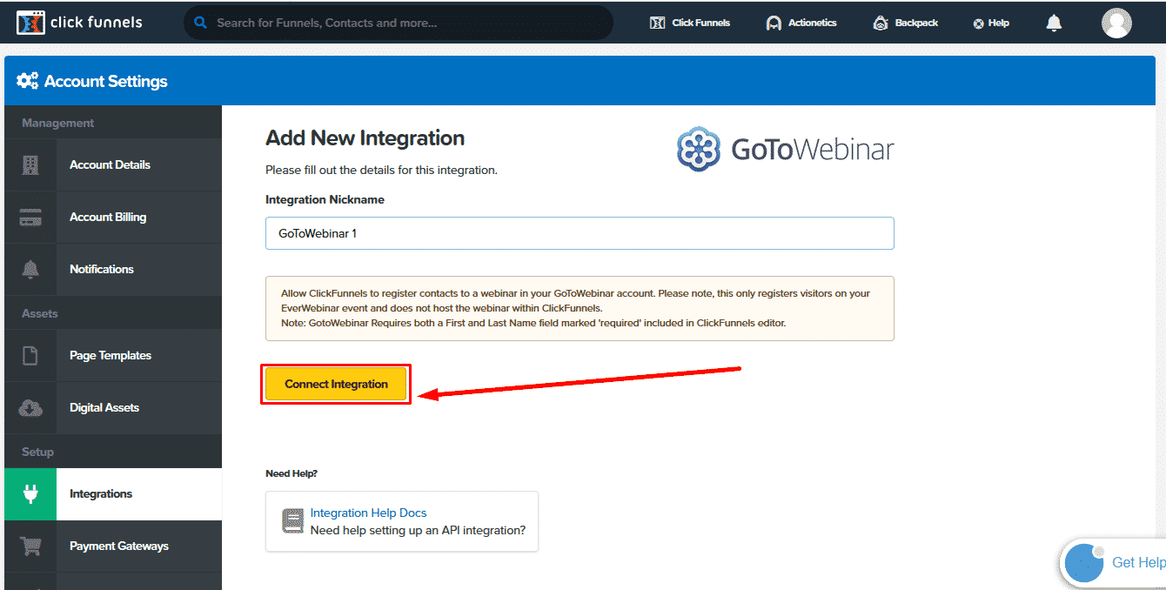Click the Setup section header
Screen dimensions: 1166x590
pyautogui.click(x=37, y=452)
